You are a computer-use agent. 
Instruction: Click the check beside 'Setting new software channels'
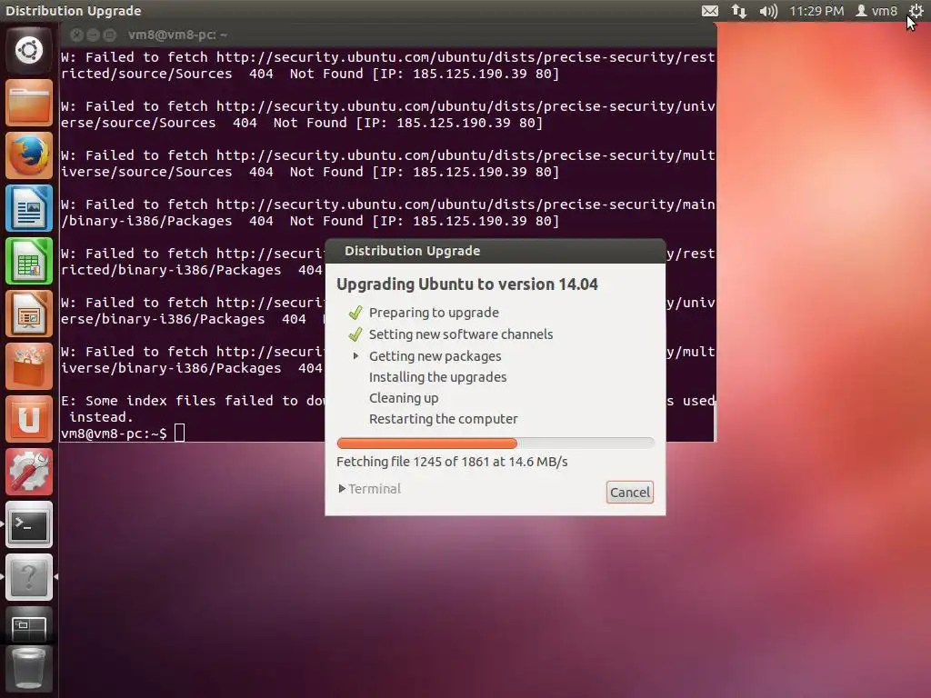tap(355, 334)
